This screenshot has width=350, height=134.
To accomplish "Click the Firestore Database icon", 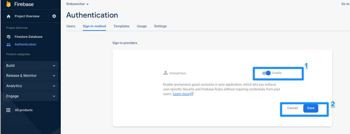I will coord(9,37).
